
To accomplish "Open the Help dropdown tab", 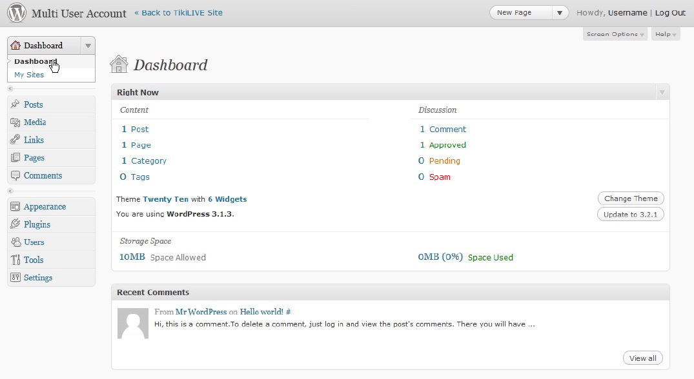I will coord(666,34).
